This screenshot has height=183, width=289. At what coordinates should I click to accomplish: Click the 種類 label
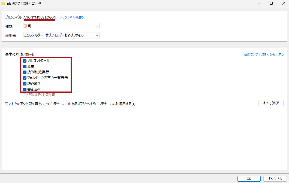tap(9, 26)
